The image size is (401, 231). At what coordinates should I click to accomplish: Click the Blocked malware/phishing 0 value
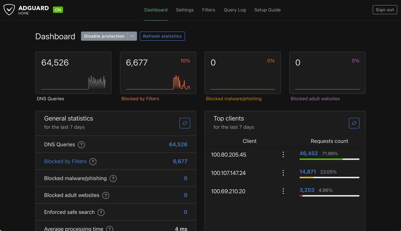click(x=185, y=178)
